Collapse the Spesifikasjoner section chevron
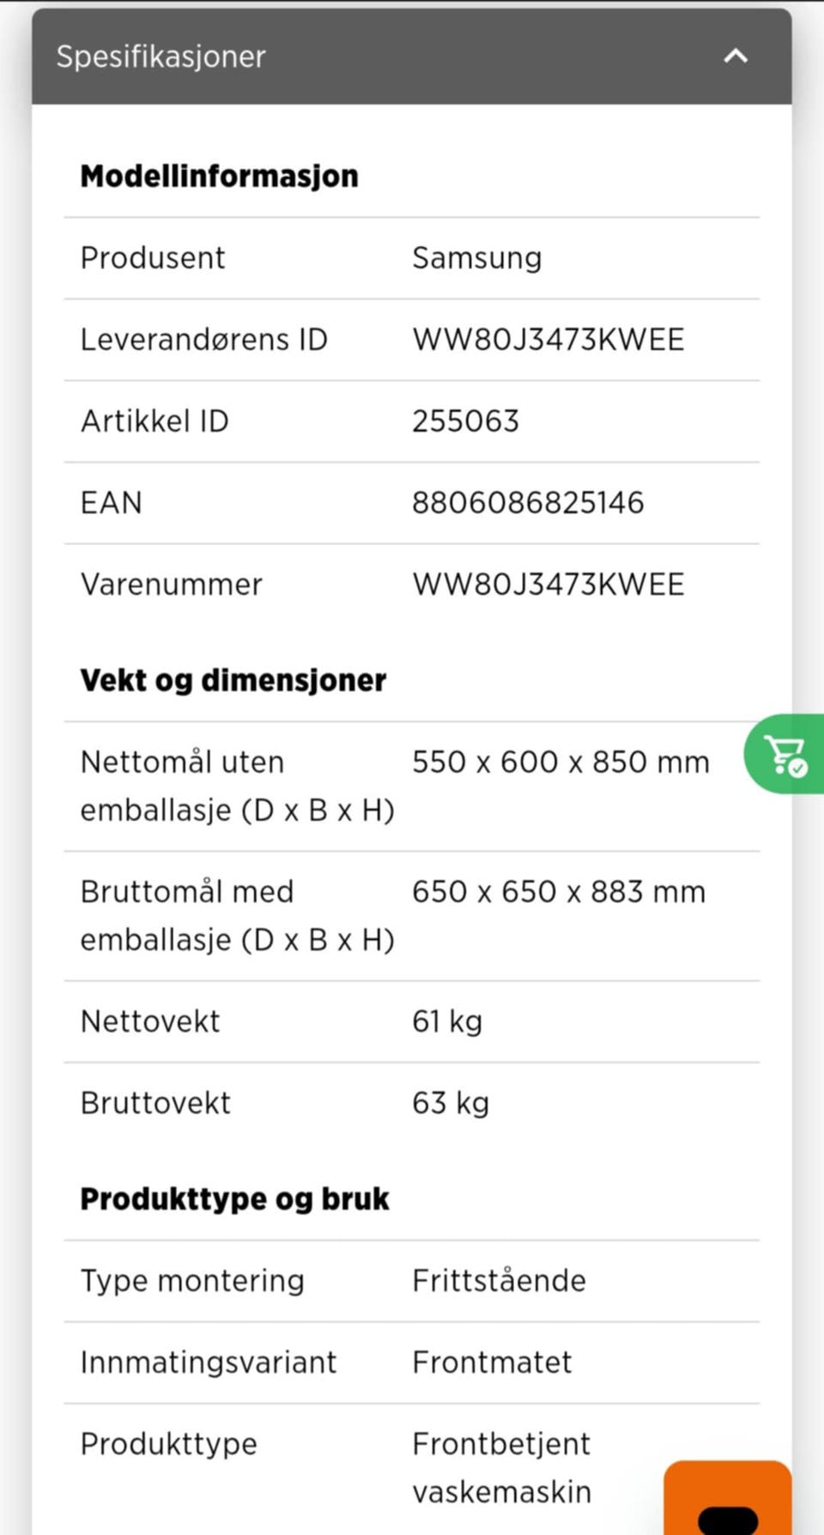The image size is (824, 1535). 736,57
